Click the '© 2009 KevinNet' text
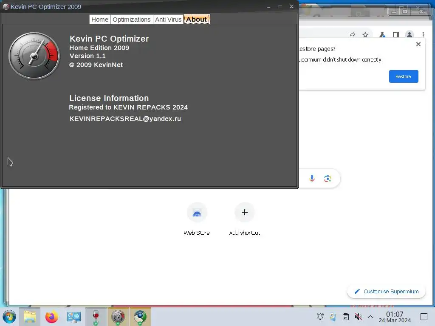The height and width of the screenshot is (326, 435). (x=96, y=65)
